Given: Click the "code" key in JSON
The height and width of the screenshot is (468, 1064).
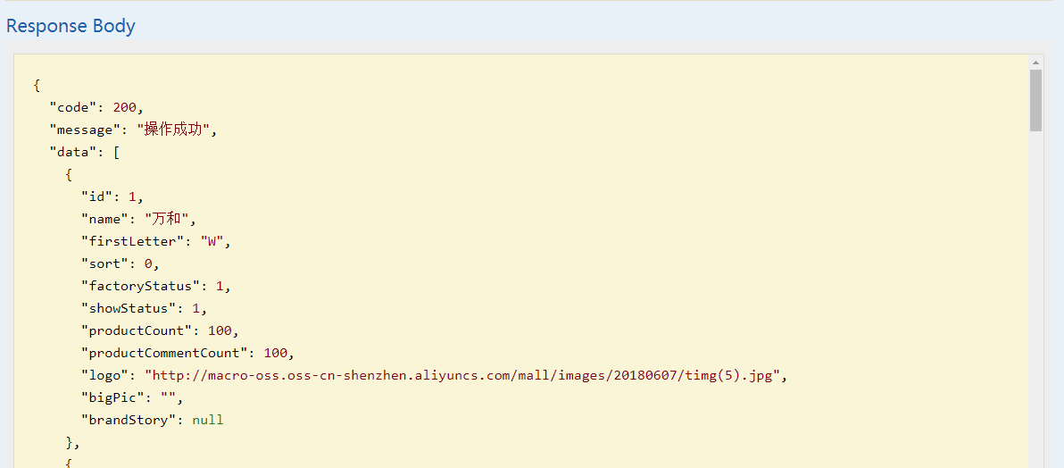Looking at the screenshot, I should (x=72, y=107).
